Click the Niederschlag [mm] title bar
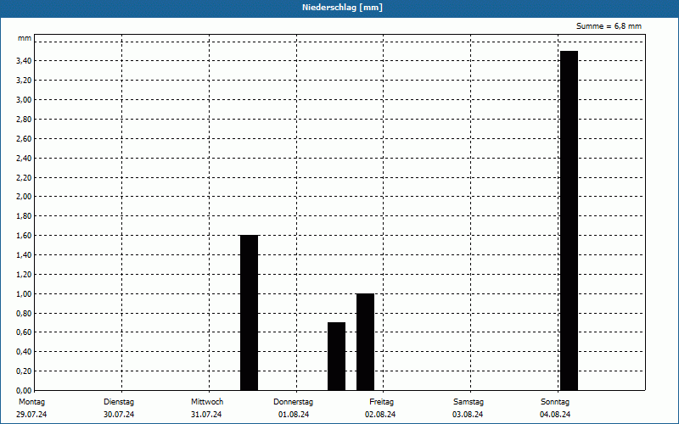Viewport: 679px width, 424px height. point(339,8)
